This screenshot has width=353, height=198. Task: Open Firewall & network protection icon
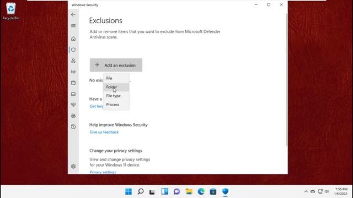[73, 72]
